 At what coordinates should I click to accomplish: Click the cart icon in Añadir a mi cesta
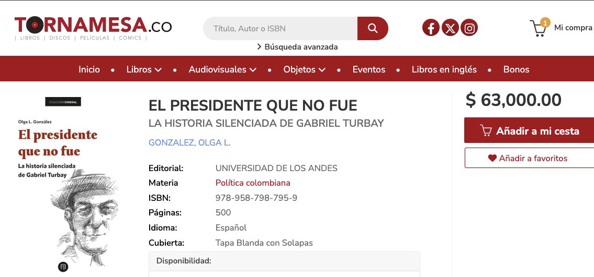tap(486, 130)
